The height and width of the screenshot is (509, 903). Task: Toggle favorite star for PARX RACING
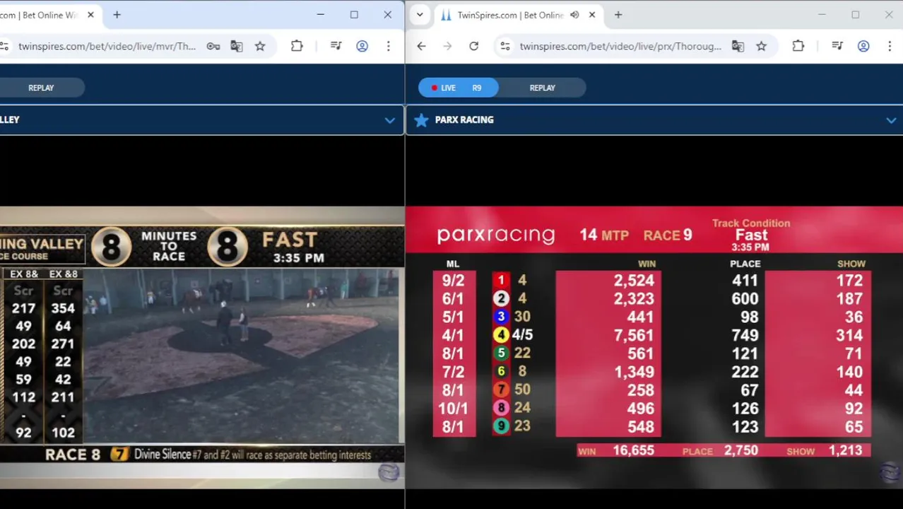[421, 120]
